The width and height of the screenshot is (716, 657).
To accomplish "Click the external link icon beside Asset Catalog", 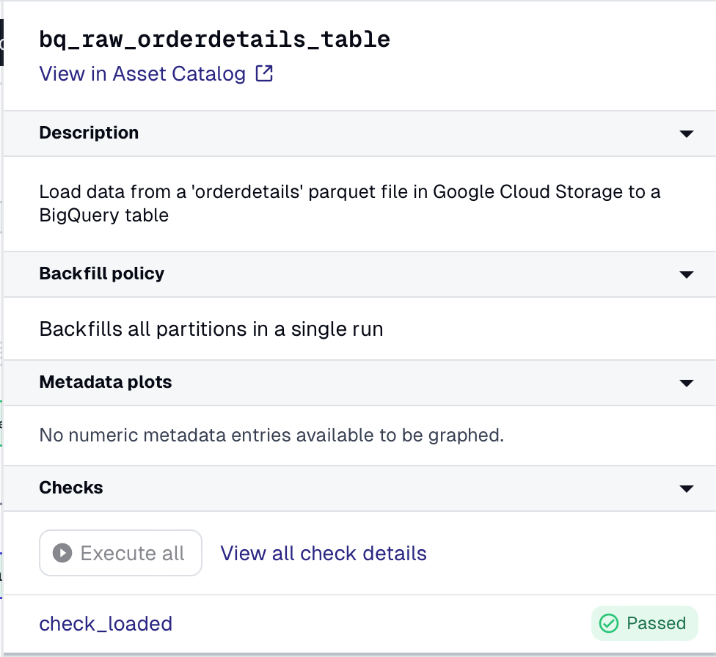I will coord(264,73).
